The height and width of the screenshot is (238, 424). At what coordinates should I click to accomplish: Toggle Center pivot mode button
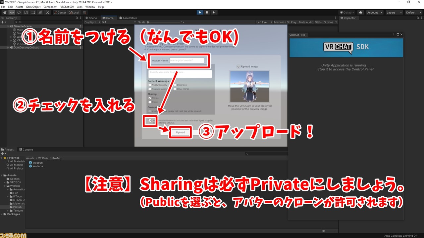click(60, 12)
